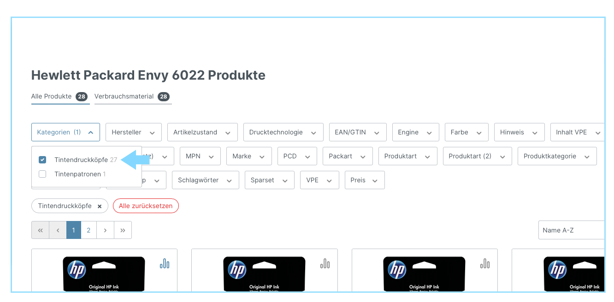Open the Hersteller filter dropdown
Viewport: 614px width, 302px height.
134,132
